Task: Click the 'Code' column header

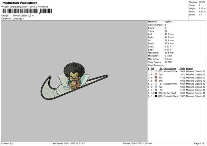Action: 182,69
